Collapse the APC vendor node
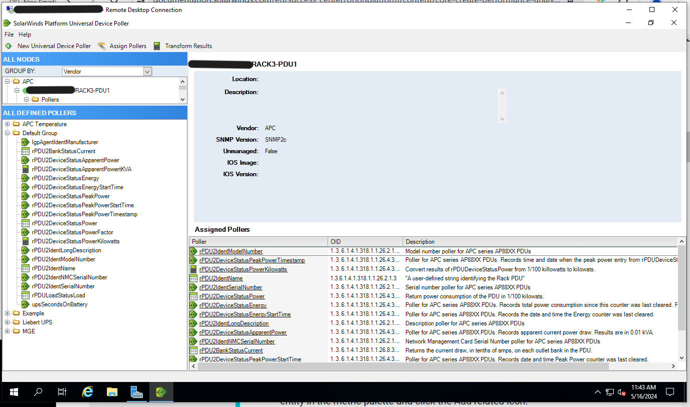Screen dimensions: 690x407 pyautogui.click(x=8, y=81)
